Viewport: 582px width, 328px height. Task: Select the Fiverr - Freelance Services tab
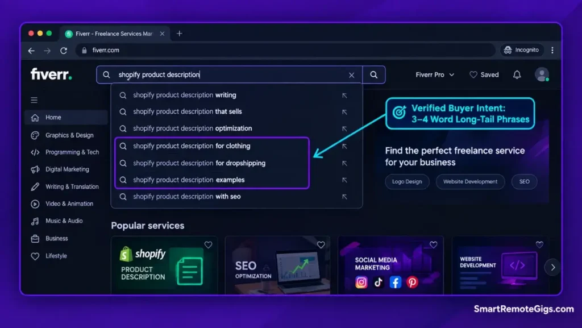(x=113, y=34)
